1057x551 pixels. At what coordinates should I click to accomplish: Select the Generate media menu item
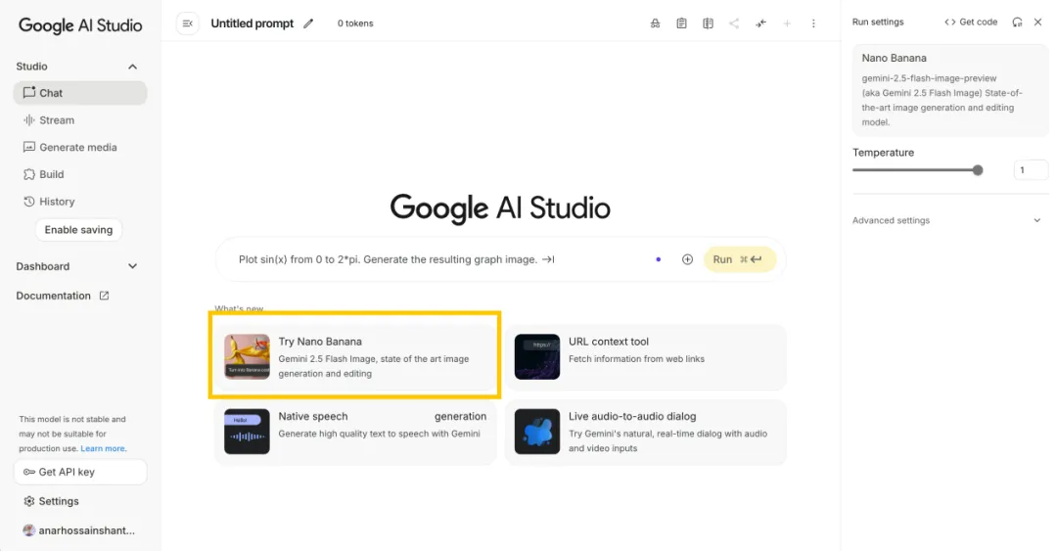pos(80,147)
